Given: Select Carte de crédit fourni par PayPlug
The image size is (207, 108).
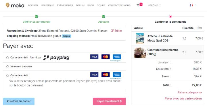Looking at the screenshot, I should 7,58.
